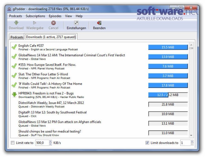
Task: Open the Podcasts menu
Action: tap(16, 16)
